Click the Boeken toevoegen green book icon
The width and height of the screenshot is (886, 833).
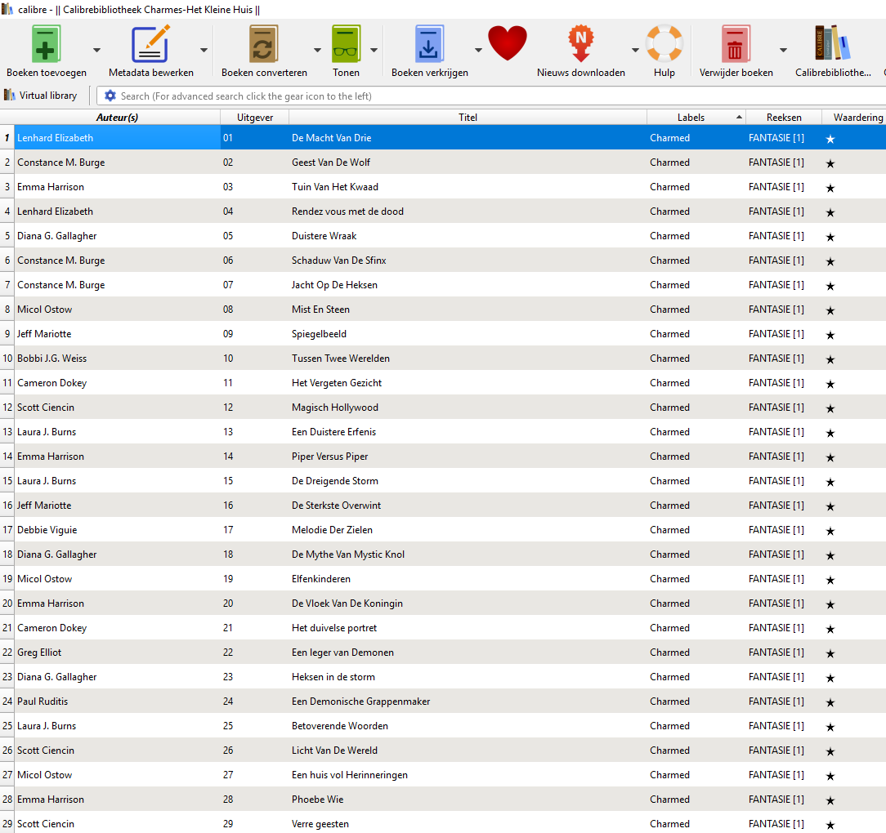(x=46, y=44)
